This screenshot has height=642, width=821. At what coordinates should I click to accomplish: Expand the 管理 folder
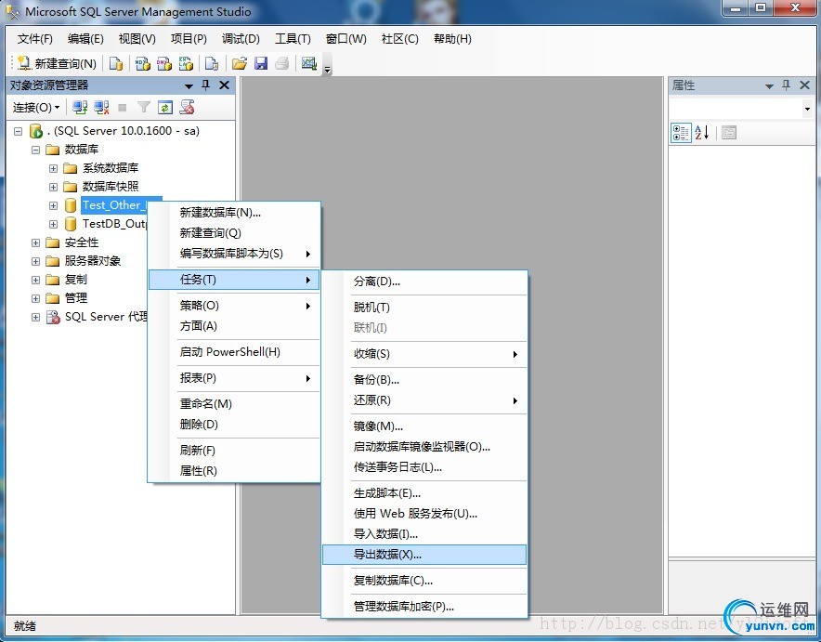pyautogui.click(x=35, y=298)
